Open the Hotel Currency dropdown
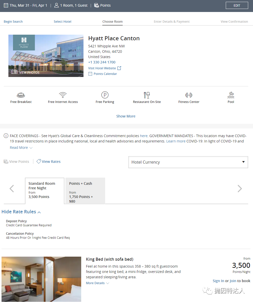The image size is (253, 302). 188,162
